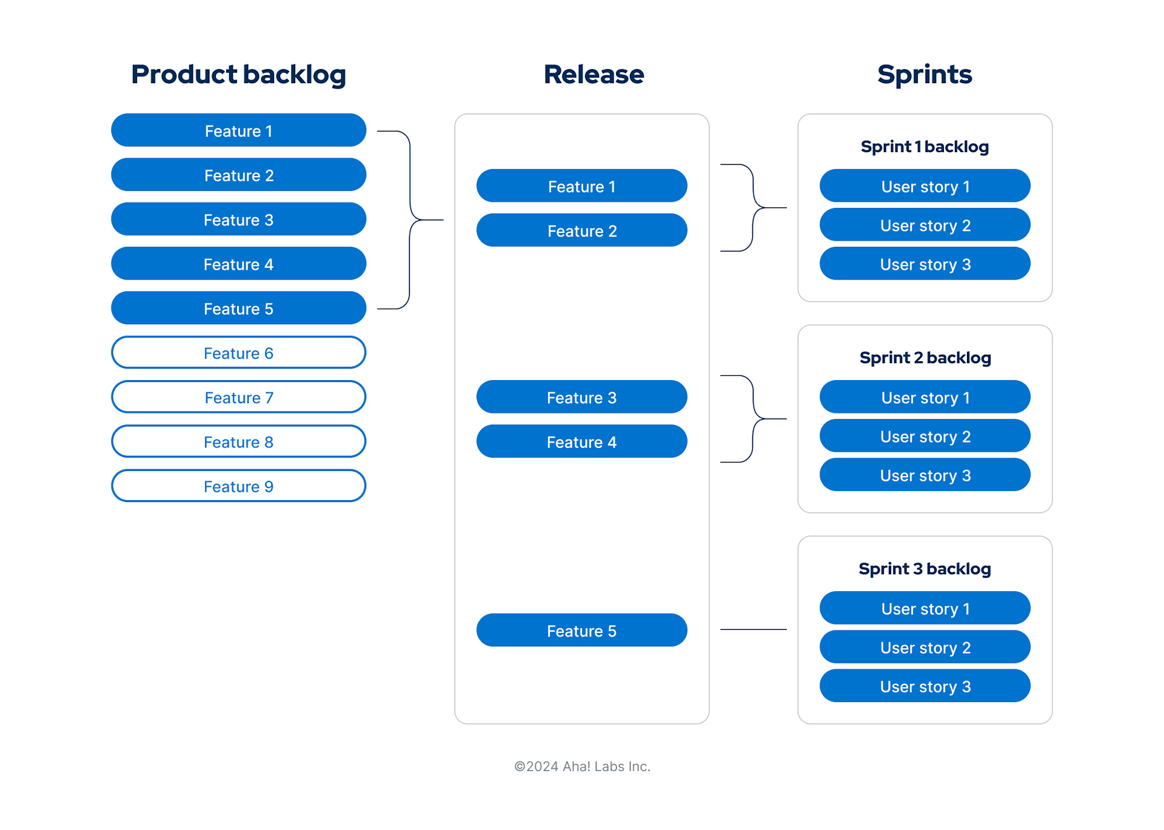
Task: Click the unfilled Feature 6 pill
Action: (x=238, y=352)
